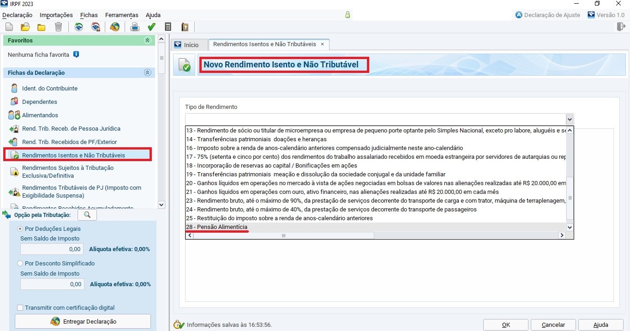The height and width of the screenshot is (331, 630).
Task: Click the globe transmit icon in toolbar
Action: [x=114, y=27]
